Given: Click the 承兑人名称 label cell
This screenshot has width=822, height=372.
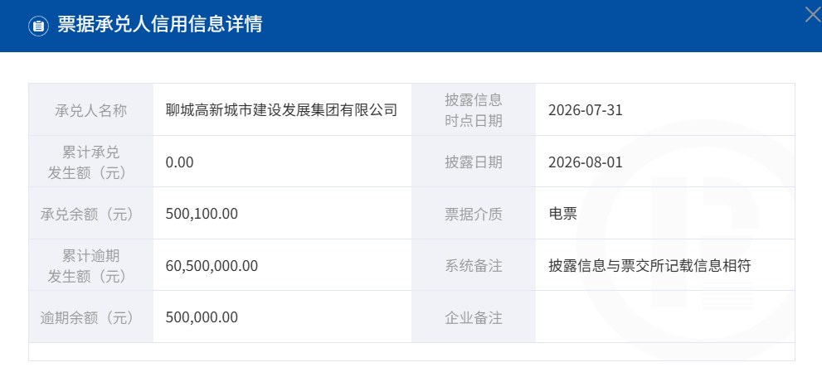Looking at the screenshot, I should click(x=90, y=110).
